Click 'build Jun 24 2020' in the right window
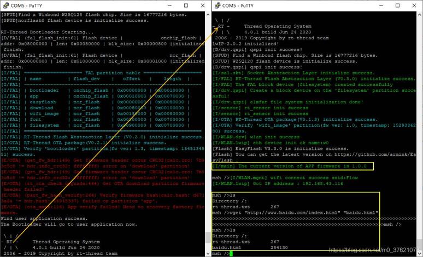 click(286, 32)
